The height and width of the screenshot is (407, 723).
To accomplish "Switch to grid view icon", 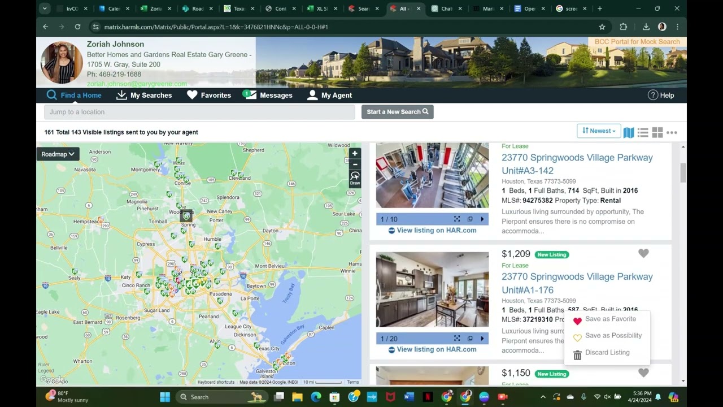I will 657,132.
